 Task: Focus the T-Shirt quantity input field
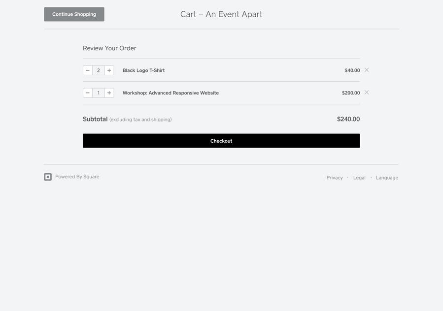[x=99, y=70]
